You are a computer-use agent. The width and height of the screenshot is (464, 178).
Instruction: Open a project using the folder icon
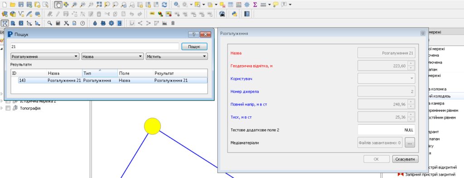click(12, 5)
